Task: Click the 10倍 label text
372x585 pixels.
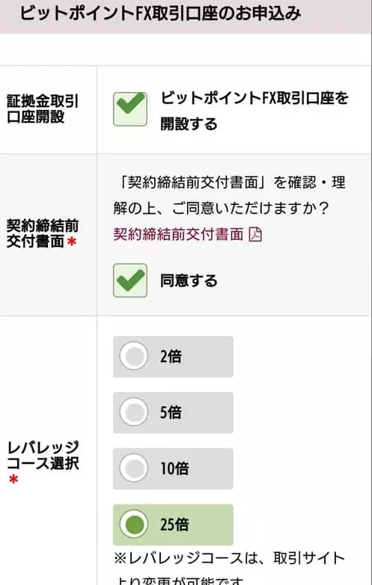Action: (x=174, y=468)
